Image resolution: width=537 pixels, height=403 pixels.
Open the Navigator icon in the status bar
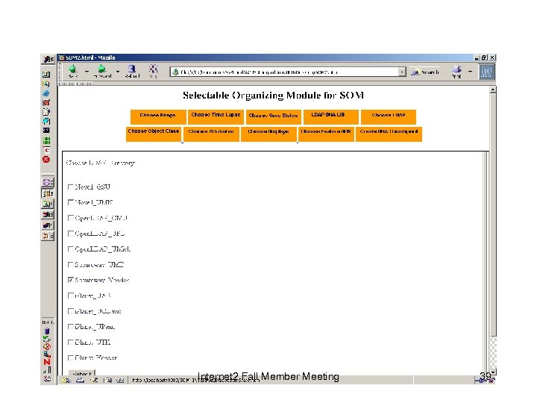click(66, 381)
